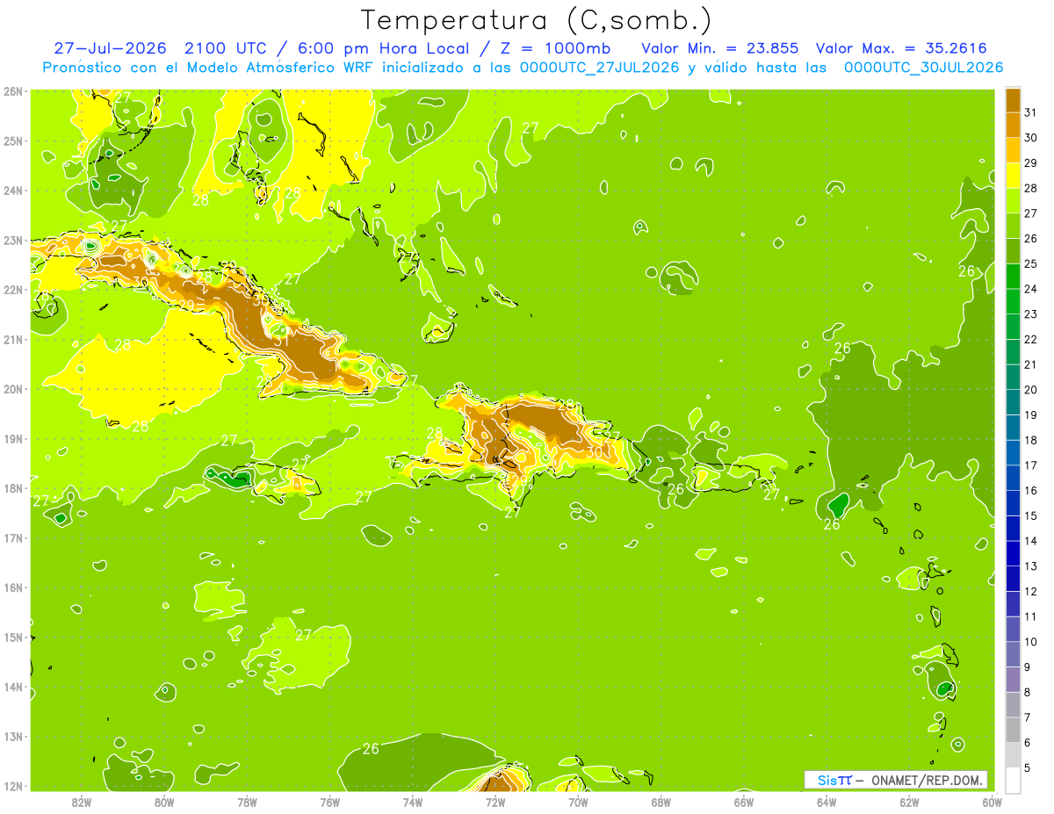The height and width of the screenshot is (814, 1054).
Task: Click the longitude axis label '74W'
Action: [x=413, y=801]
